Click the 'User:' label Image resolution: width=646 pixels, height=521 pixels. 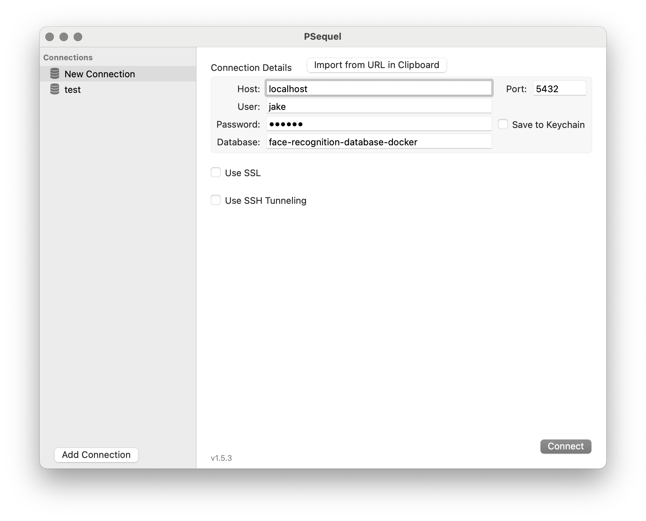pos(249,107)
